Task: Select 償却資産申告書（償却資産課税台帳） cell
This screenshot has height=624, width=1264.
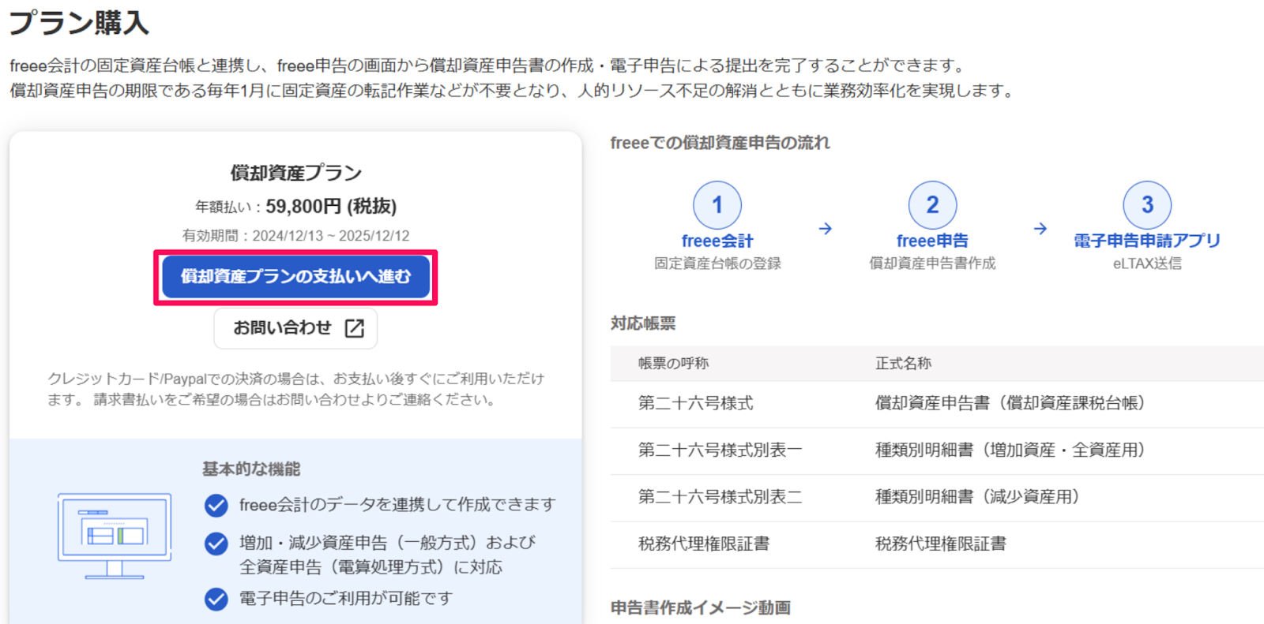Action: [1010, 404]
